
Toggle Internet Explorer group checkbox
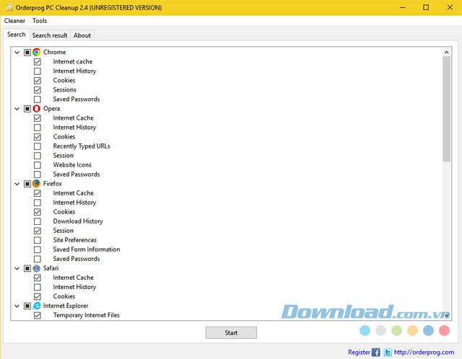(27, 306)
